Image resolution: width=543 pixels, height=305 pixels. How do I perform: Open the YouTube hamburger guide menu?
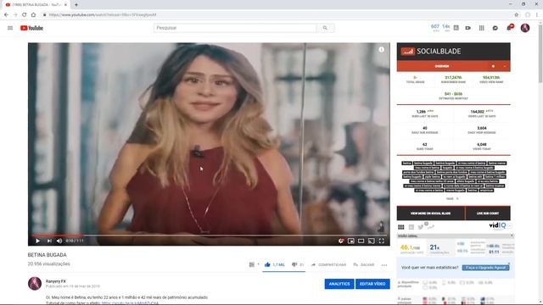tap(10, 28)
